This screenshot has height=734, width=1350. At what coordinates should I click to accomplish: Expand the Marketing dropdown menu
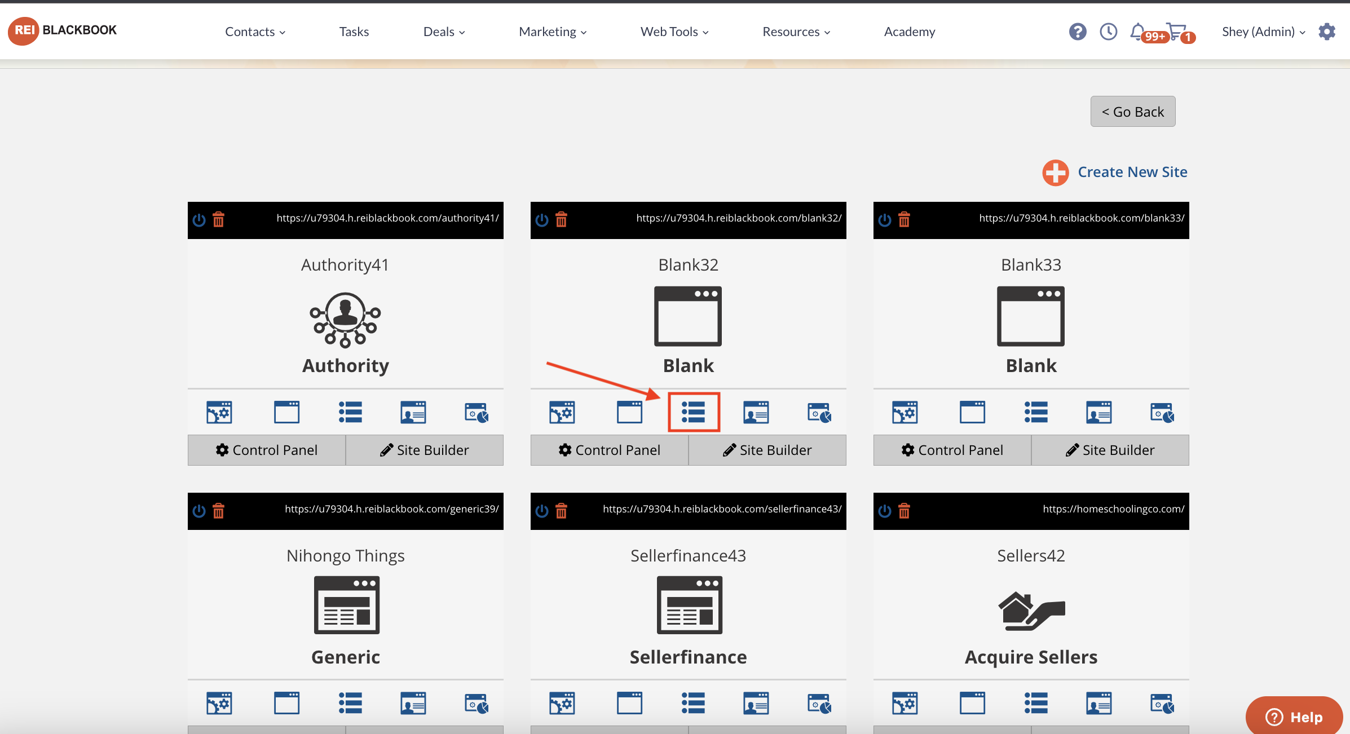(553, 32)
